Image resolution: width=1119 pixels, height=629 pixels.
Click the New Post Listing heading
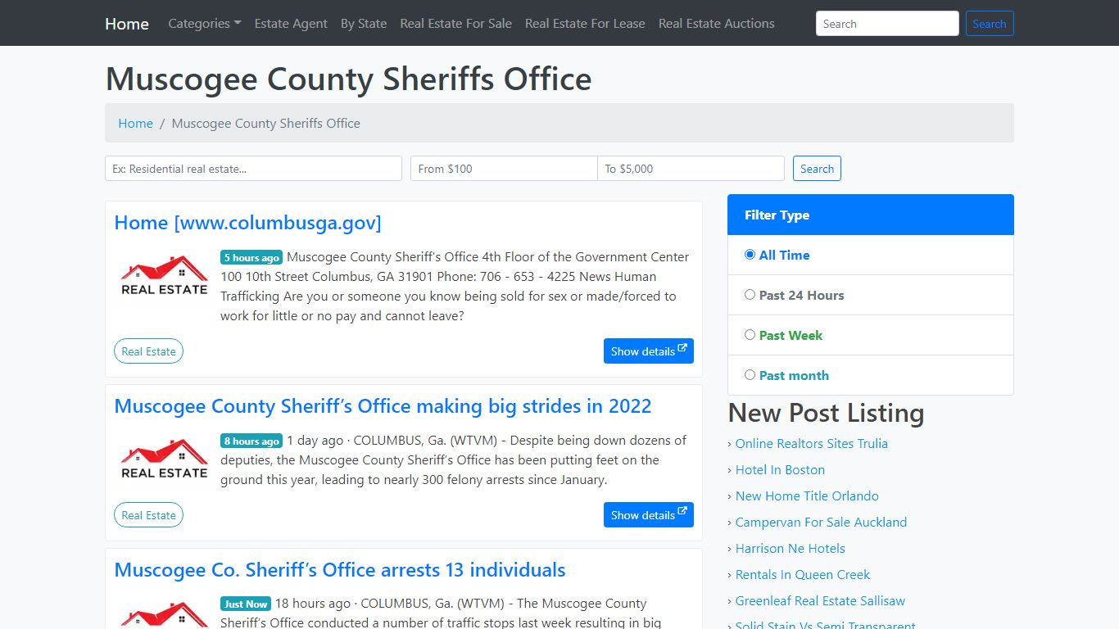pos(826,413)
